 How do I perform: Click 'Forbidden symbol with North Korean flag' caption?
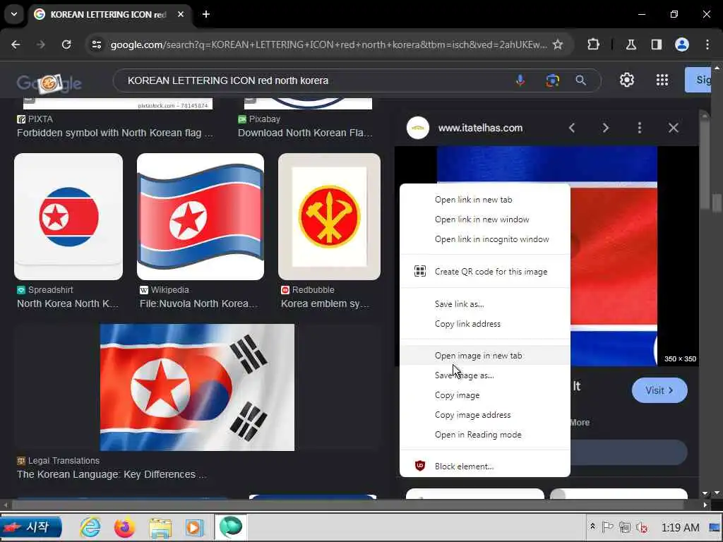tap(115, 133)
